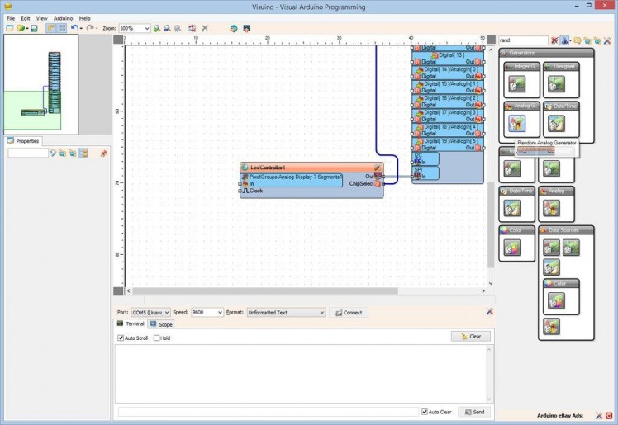The height and width of the screenshot is (425, 618).
Task: Clear the component search filter
Action: [x=554, y=40]
